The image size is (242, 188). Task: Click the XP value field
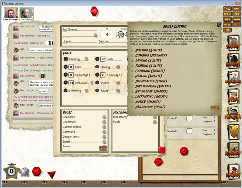point(107,34)
